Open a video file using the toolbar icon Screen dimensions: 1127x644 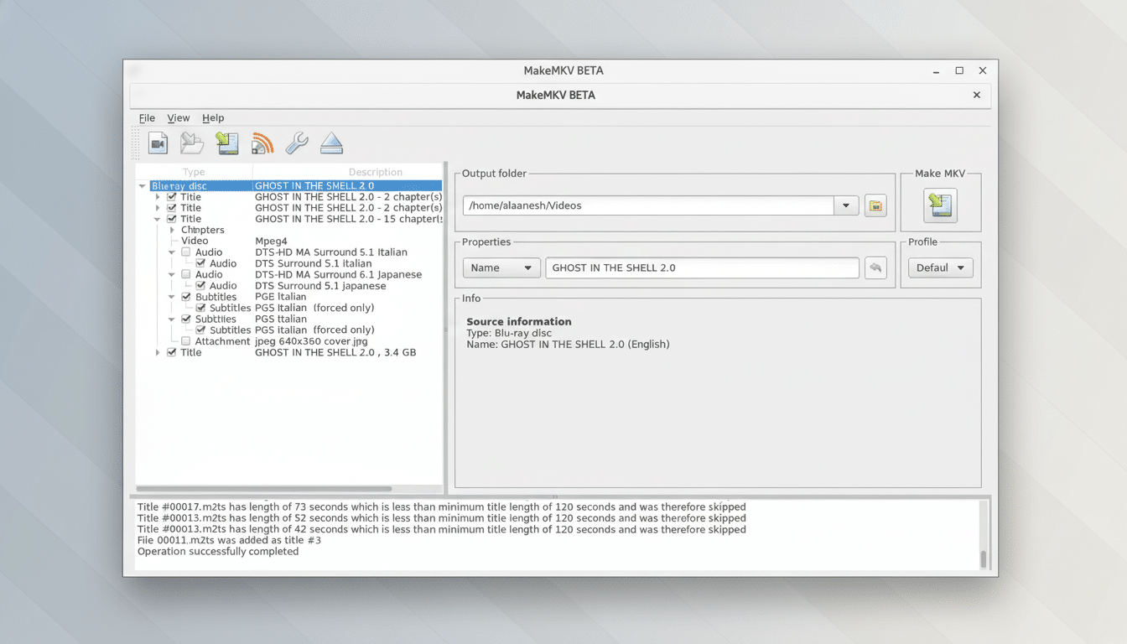[158, 143]
